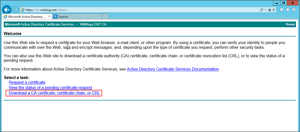
Task: Click the security lock icon in address bar
Action: [269, 10]
